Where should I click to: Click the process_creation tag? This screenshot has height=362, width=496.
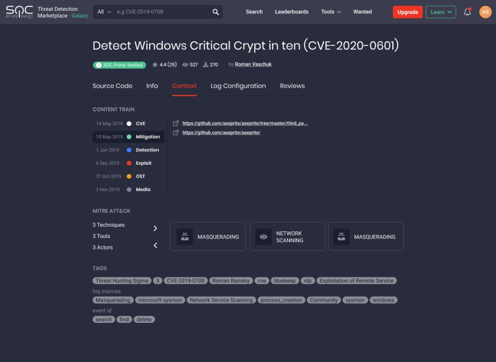coord(281,301)
